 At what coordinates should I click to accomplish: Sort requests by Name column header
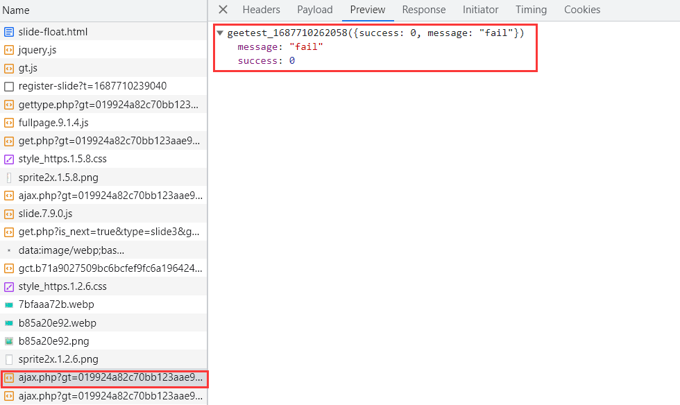(x=16, y=10)
